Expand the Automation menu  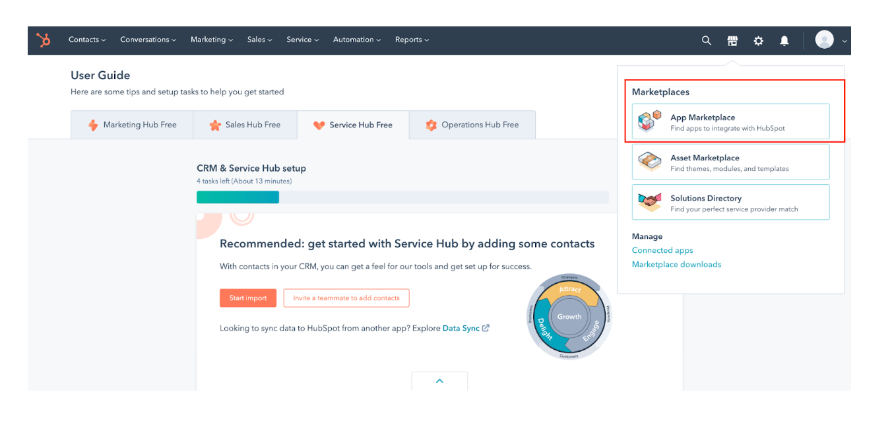[357, 40]
